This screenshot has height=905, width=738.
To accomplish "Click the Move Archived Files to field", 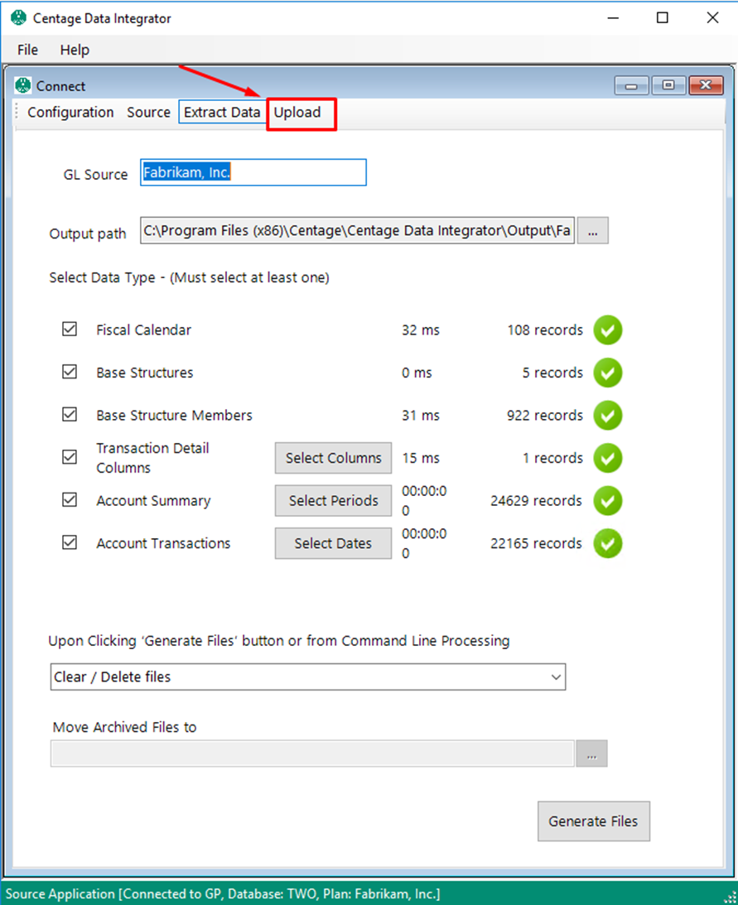I will click(312, 753).
